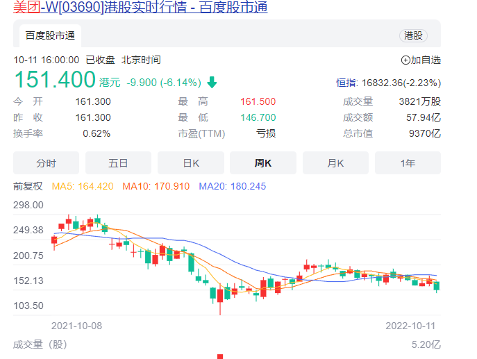Click the 换手率 value 0.62%
This screenshot has height=359, width=477.
[97, 133]
